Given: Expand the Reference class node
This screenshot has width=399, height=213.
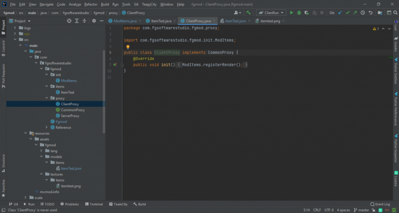Looking at the screenshot, I should 47,127.
